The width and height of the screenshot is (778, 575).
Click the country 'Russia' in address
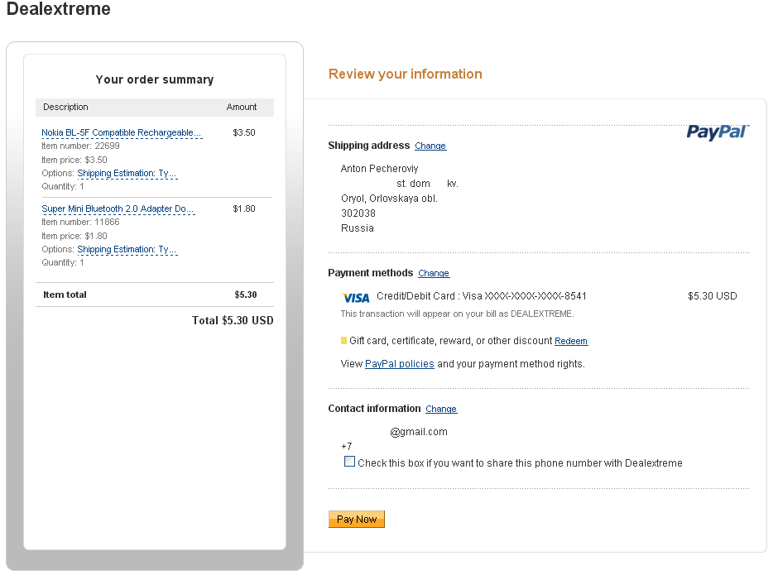358,228
